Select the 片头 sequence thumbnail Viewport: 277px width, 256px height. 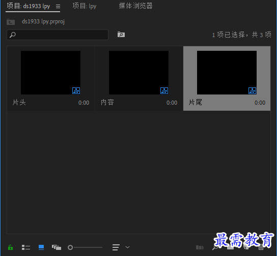point(50,73)
